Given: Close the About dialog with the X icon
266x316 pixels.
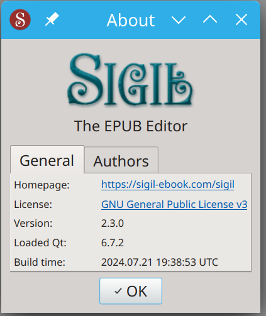Looking at the screenshot, I should point(241,19).
